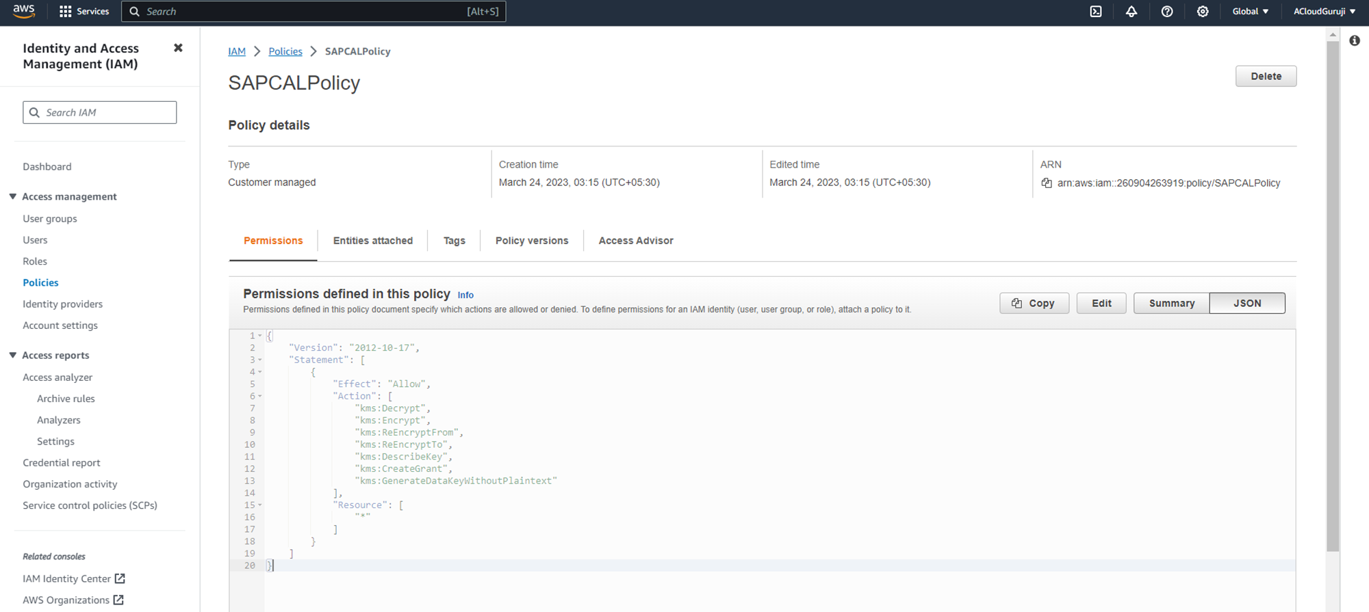Viewport: 1369px width, 612px height.
Task: Launch the CloudShell terminal icon
Action: [1096, 12]
